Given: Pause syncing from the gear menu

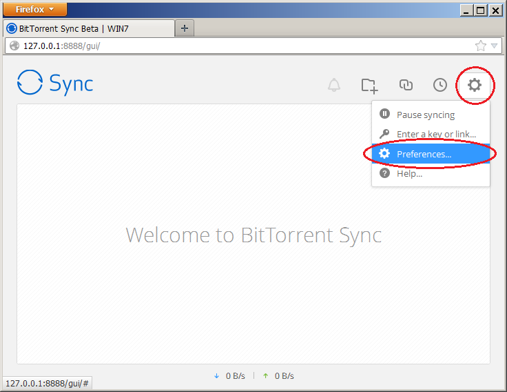Looking at the screenshot, I should click(x=425, y=115).
